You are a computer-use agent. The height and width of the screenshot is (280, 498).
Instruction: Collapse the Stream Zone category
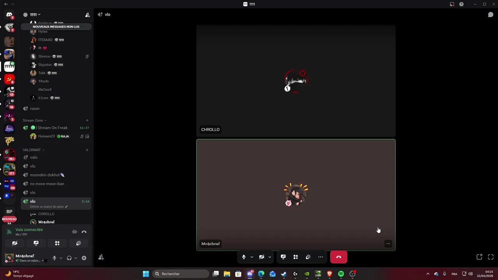34,121
